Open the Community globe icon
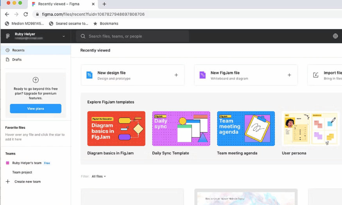342x205 pixels. pos(335,36)
